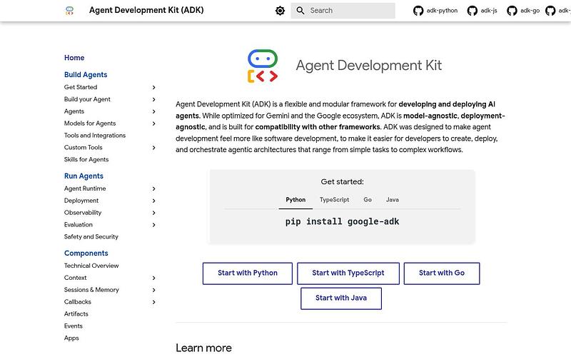The width and height of the screenshot is (571, 357).
Task: Click the Start with TypeScript button
Action: click(348, 273)
